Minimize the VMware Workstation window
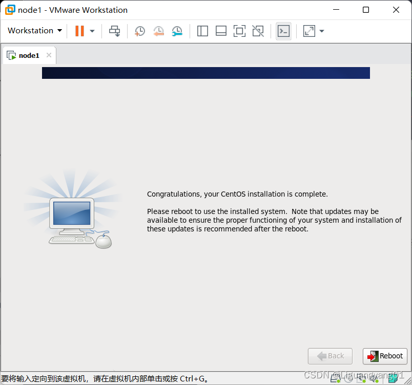This screenshot has height=385, width=412. (336, 10)
